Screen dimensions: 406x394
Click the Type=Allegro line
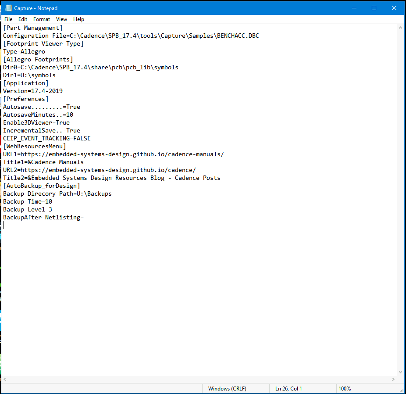coord(24,51)
